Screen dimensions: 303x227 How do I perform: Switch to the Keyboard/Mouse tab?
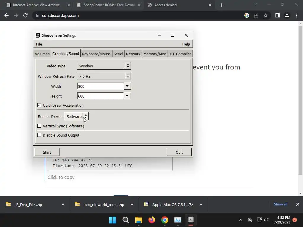click(96, 54)
